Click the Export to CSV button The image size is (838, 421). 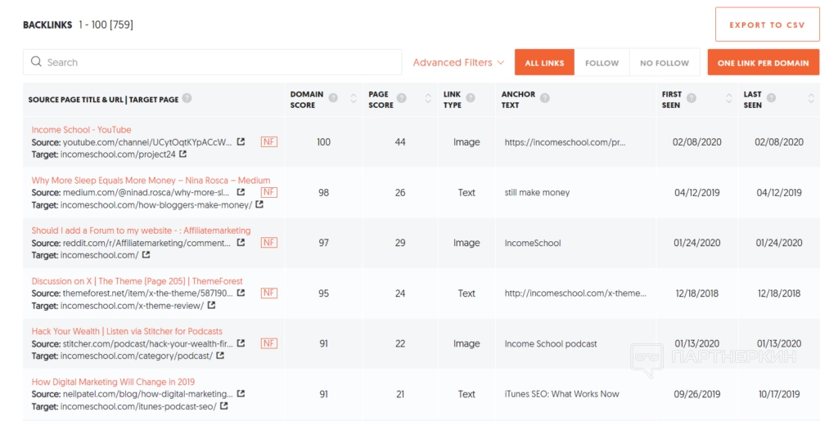[767, 25]
